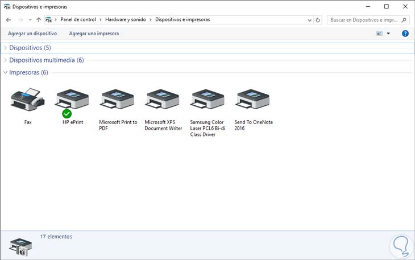Maximize the Dispositivos e impresoras window

[x=387, y=6]
